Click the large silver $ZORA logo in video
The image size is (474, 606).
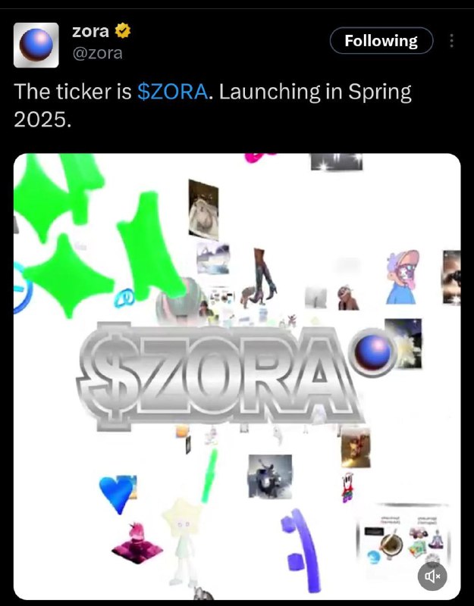218,376
